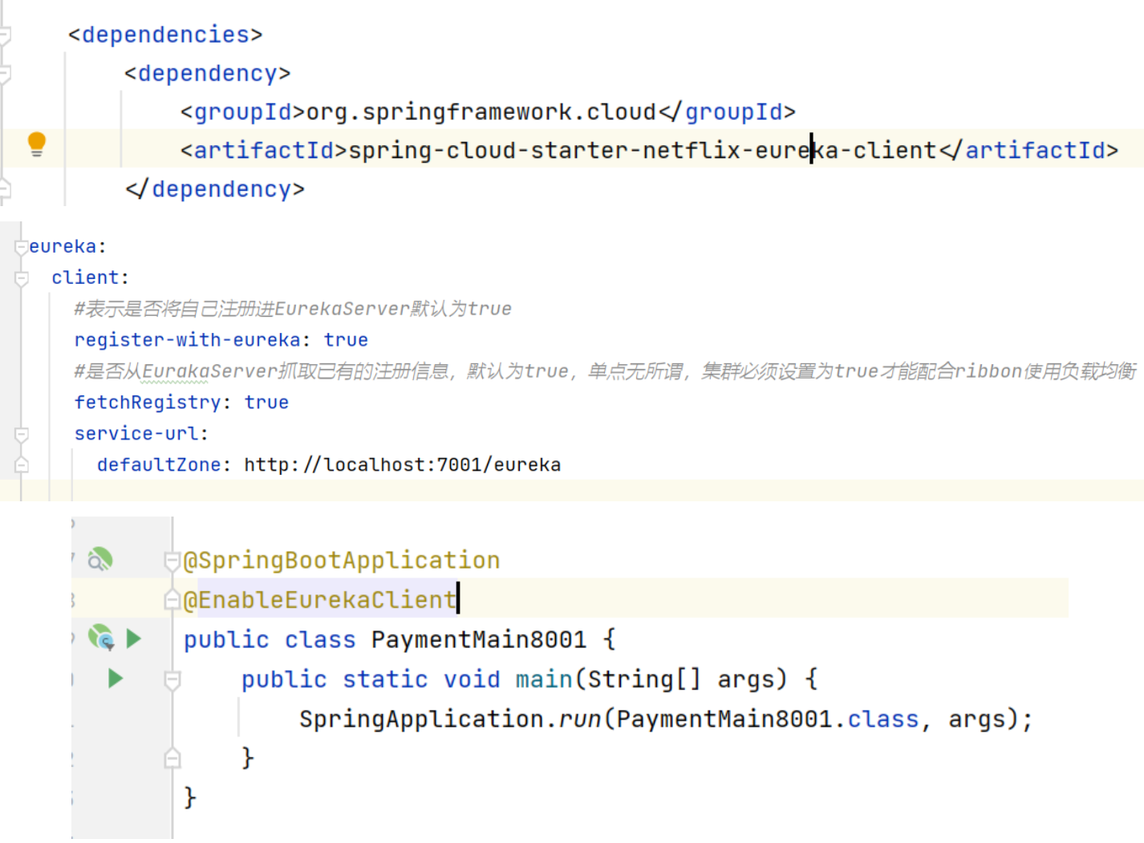Click the fetchRegistry key
The image size is (1144, 843).
(x=148, y=403)
